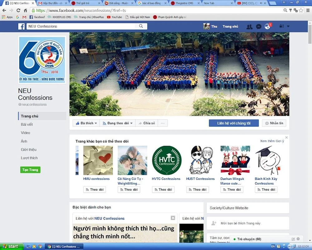The height and width of the screenshot is (250, 312).
Task: Toggle Theo dõi for HVTC Confessions
Action: (x=163, y=189)
